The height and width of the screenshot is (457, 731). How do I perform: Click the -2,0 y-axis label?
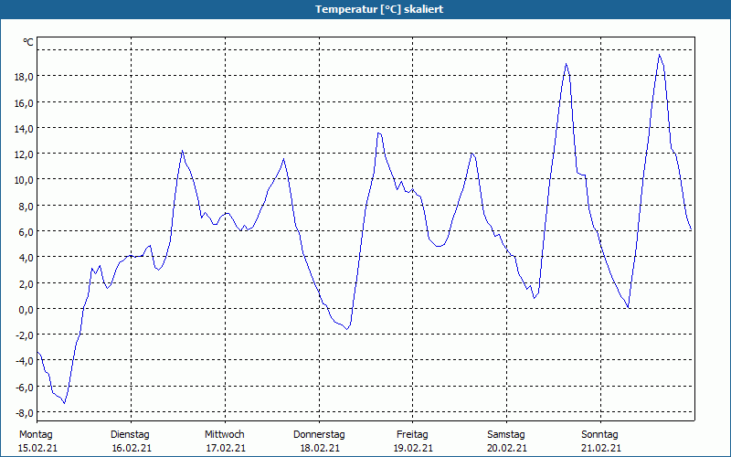(x=25, y=335)
